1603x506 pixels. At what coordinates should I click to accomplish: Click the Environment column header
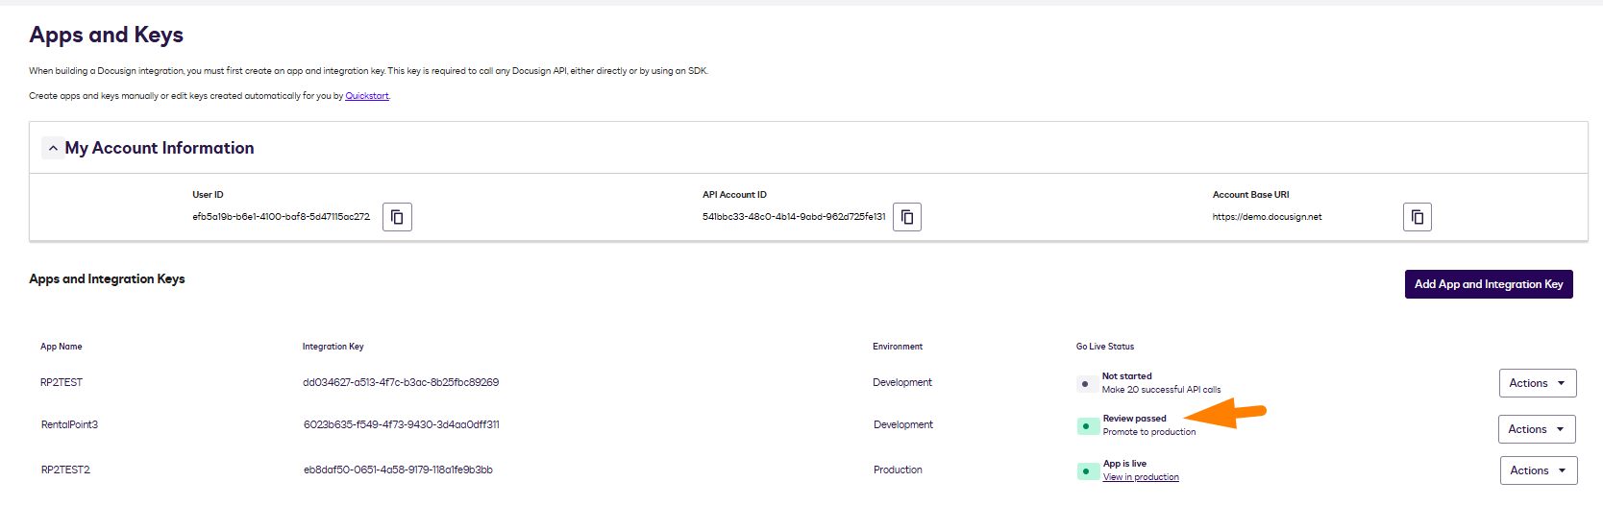point(898,347)
